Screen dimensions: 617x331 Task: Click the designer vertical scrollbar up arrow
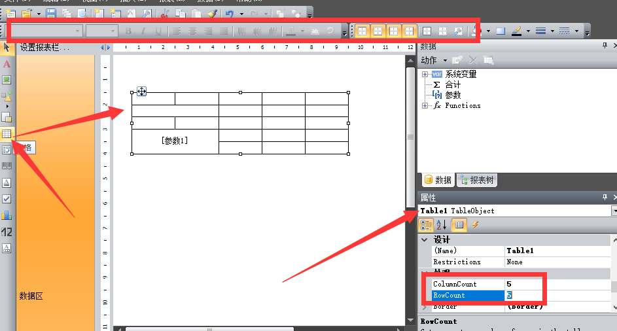pyautogui.click(x=410, y=61)
